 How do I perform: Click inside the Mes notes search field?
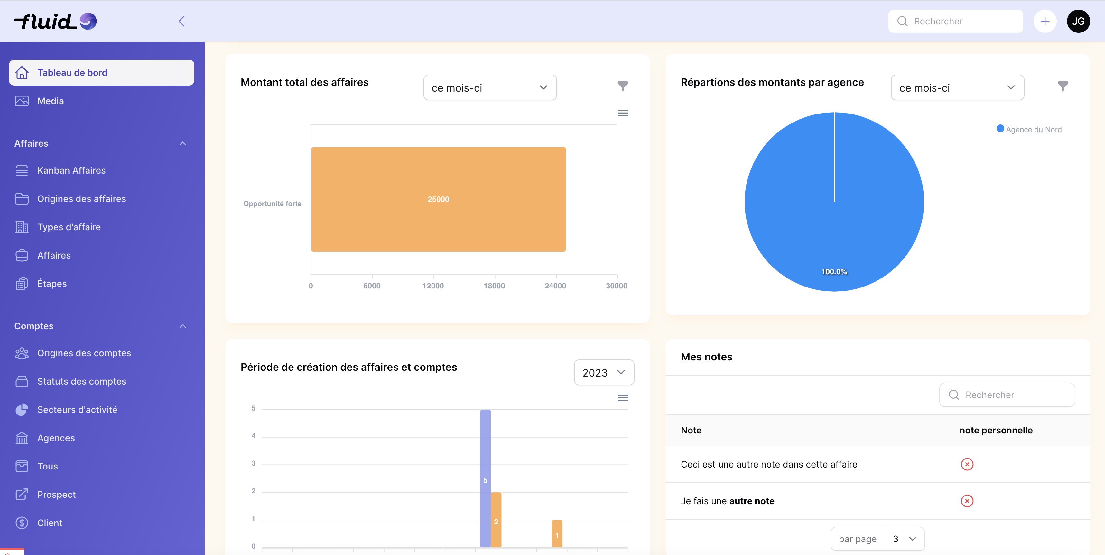click(1007, 394)
